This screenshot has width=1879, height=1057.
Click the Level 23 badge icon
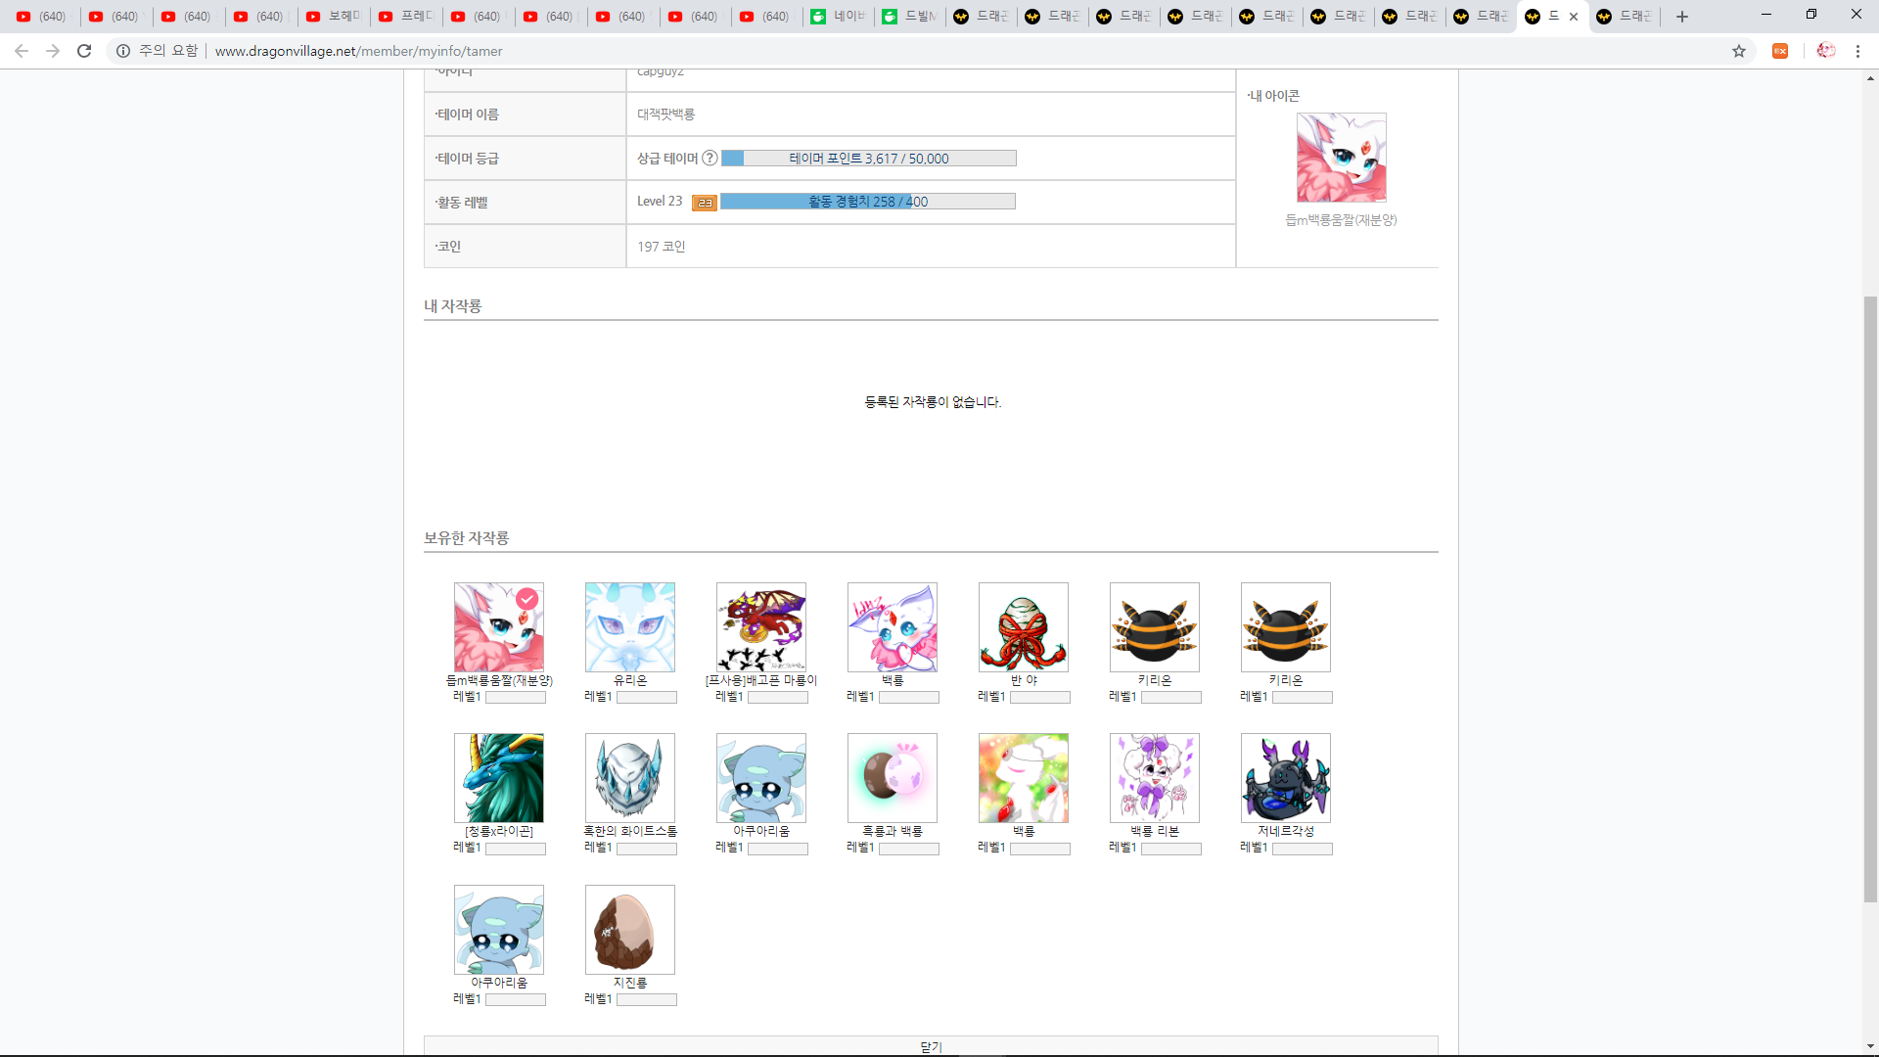[x=705, y=203]
